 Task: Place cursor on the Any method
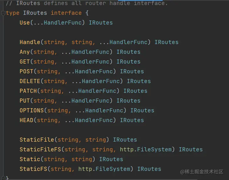point(25,52)
